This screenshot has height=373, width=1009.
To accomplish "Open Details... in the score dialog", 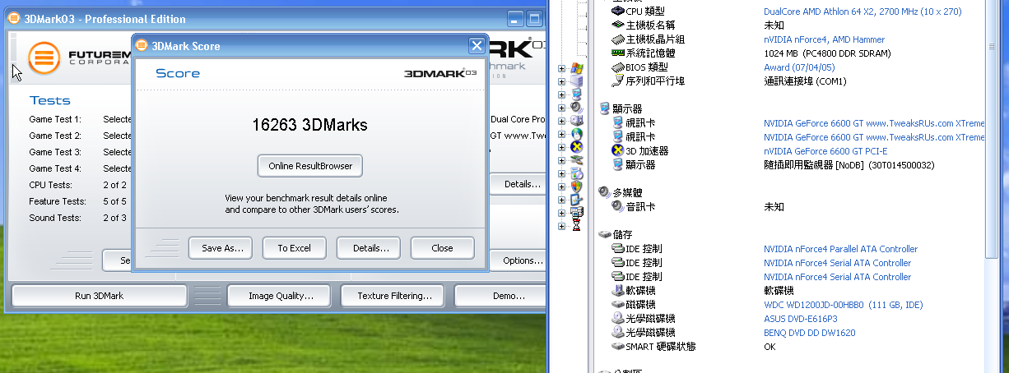I will pyautogui.click(x=369, y=248).
